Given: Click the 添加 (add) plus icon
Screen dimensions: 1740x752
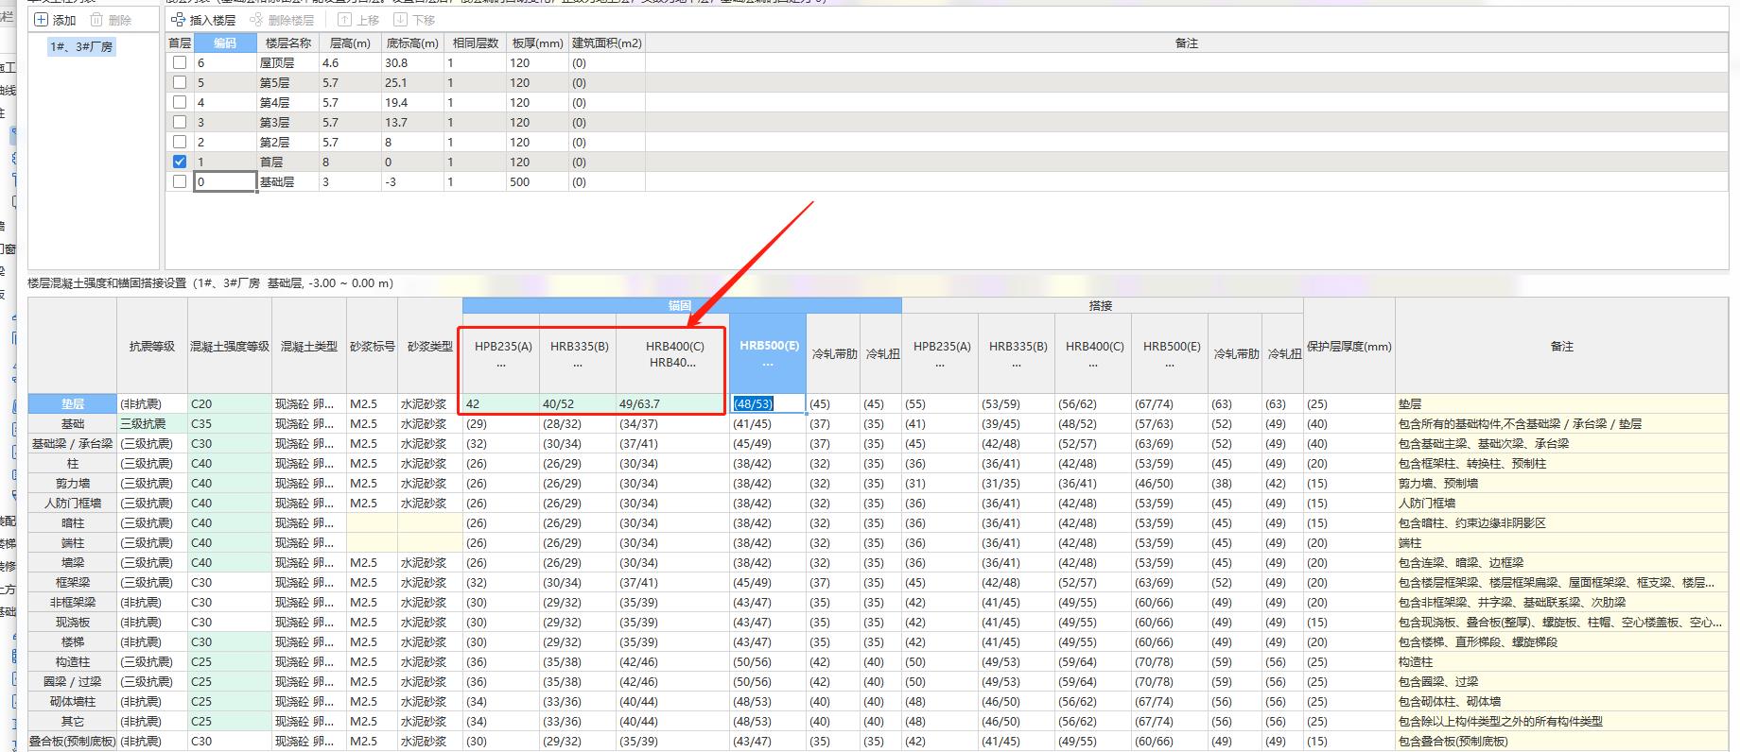Looking at the screenshot, I should (41, 20).
